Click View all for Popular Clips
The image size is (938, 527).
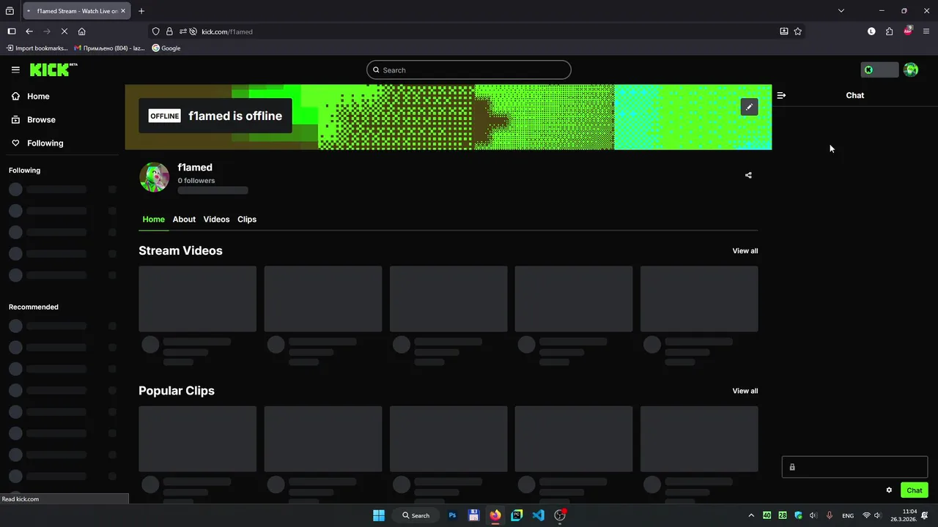pyautogui.click(x=745, y=391)
